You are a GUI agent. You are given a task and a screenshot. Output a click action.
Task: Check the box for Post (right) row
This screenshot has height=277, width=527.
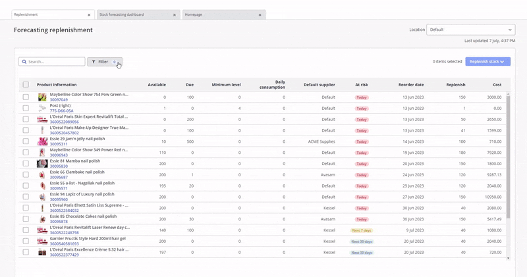(26, 108)
